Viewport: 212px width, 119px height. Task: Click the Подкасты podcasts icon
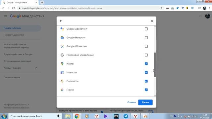pos(62,81)
